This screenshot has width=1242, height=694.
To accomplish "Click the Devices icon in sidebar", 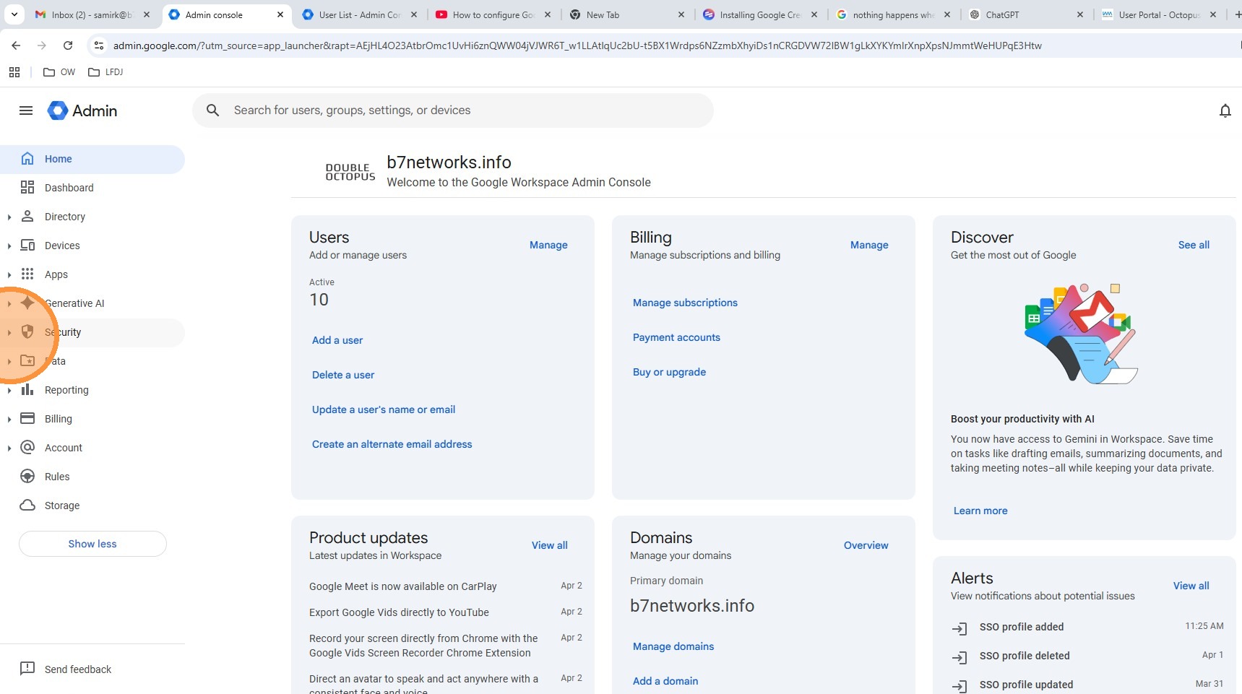I will tap(27, 246).
